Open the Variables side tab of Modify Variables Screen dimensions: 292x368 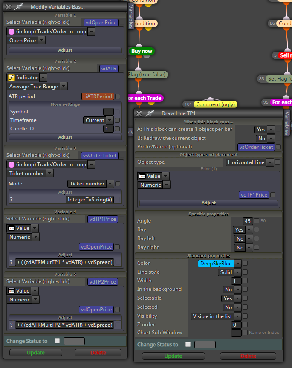tap(131, 16)
